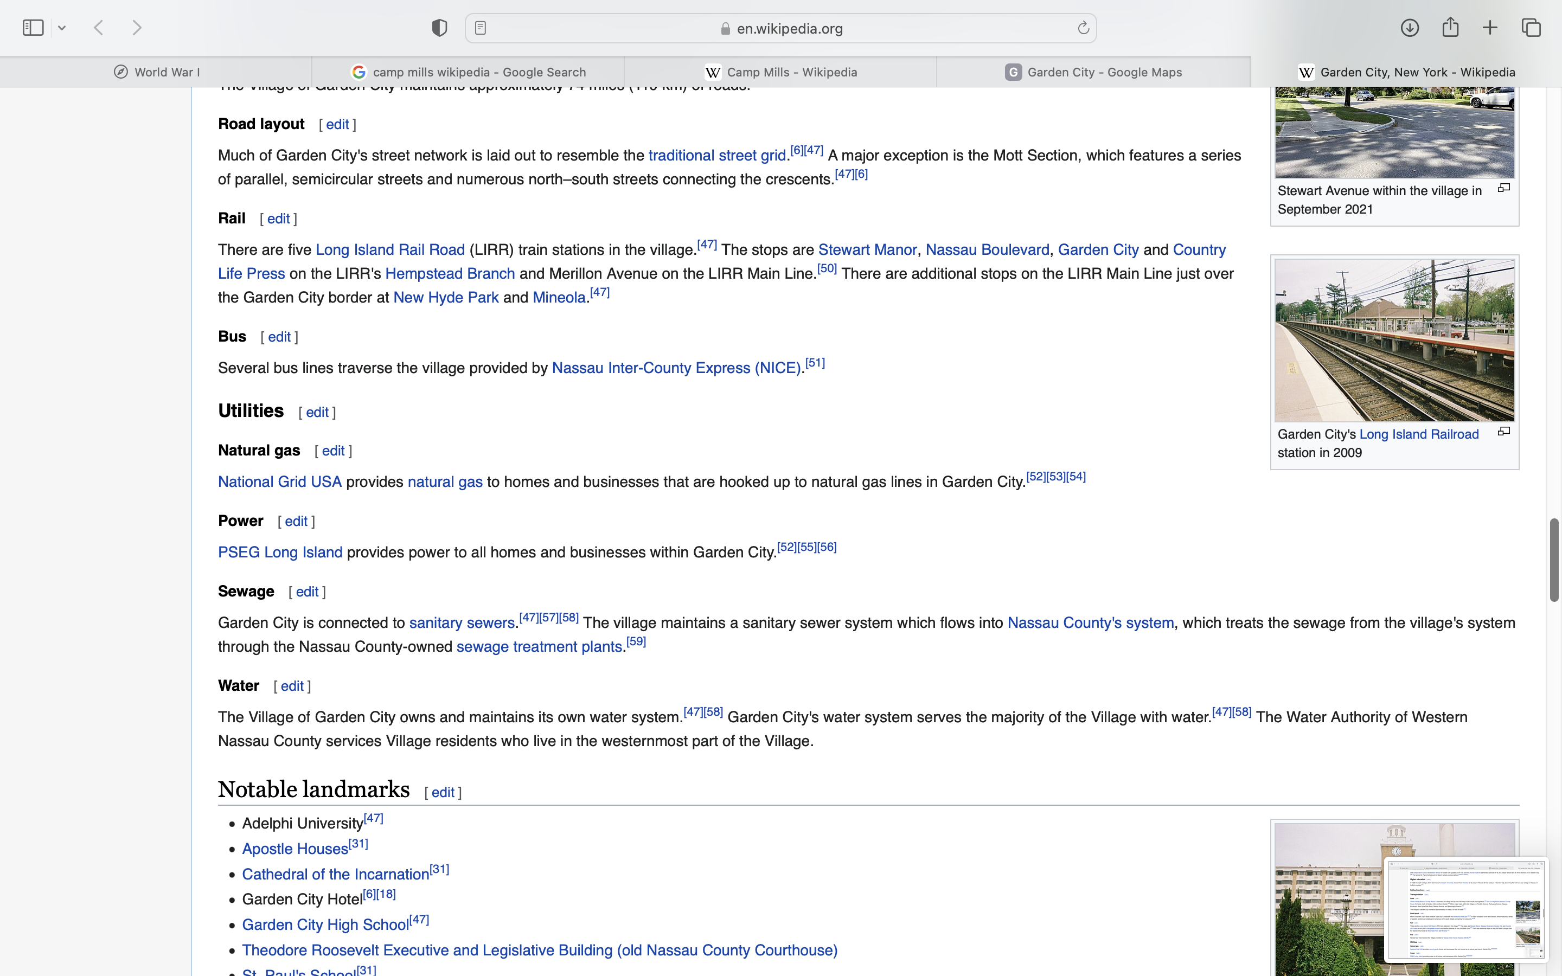Toggle Reader view icon in address bar
Image resolution: width=1562 pixels, height=976 pixels.
click(480, 28)
